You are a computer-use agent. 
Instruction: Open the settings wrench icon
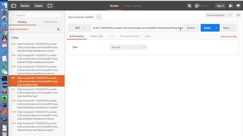(x=230, y=6)
